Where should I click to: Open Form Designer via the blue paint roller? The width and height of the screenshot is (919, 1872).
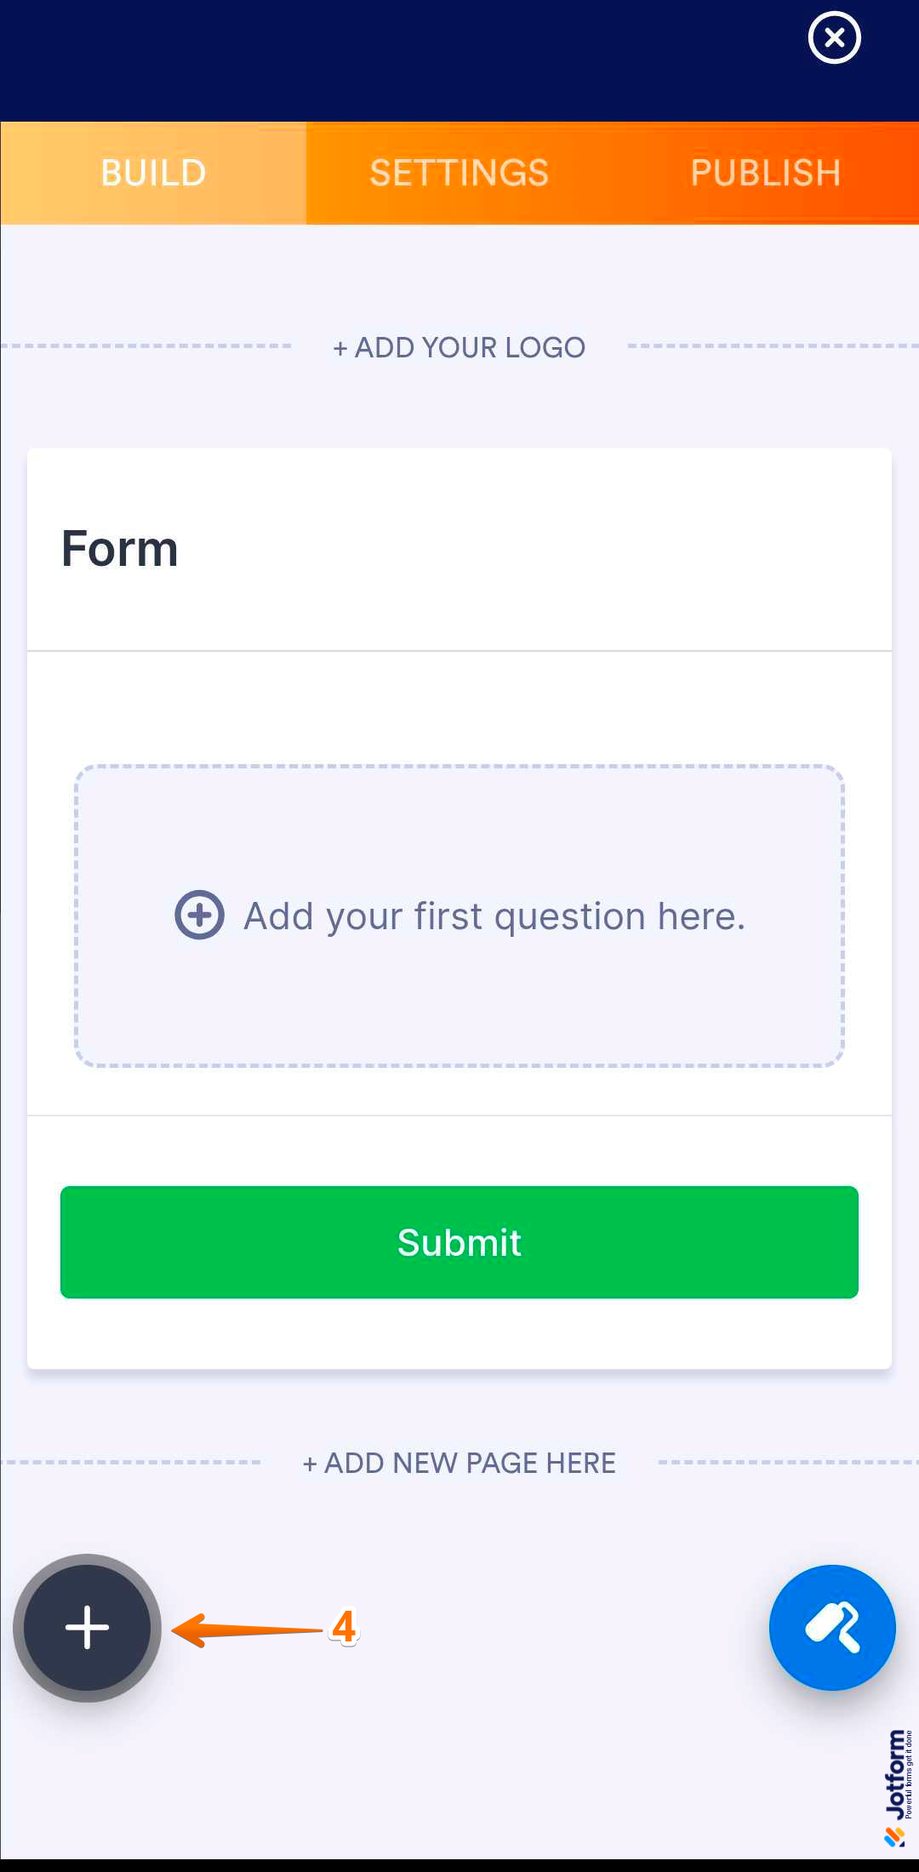coord(832,1628)
